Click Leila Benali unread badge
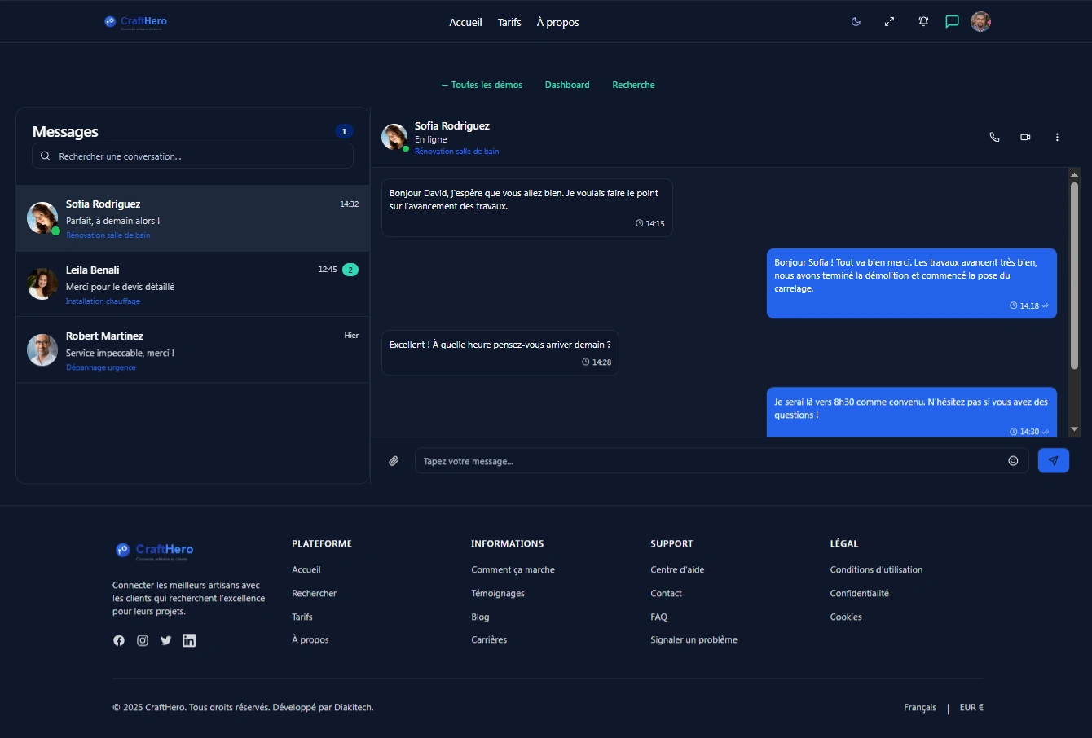Screen dimensions: 1092x738 (x=350, y=270)
